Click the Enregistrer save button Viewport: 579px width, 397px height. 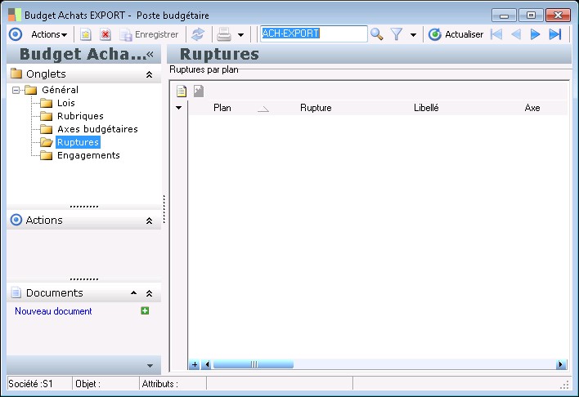coord(149,34)
